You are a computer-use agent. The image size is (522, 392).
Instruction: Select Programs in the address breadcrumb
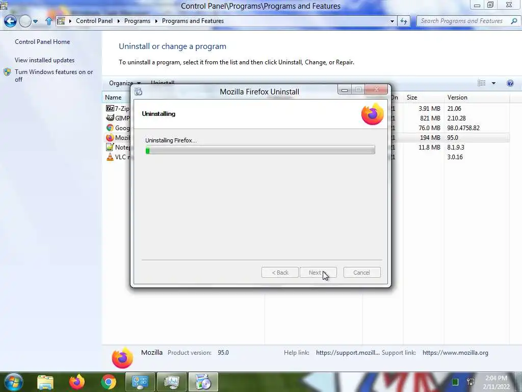[137, 20]
